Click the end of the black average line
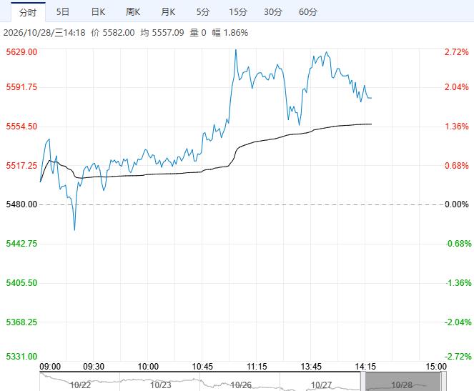Image resolution: width=474 pixels, height=391 pixels. coord(371,124)
